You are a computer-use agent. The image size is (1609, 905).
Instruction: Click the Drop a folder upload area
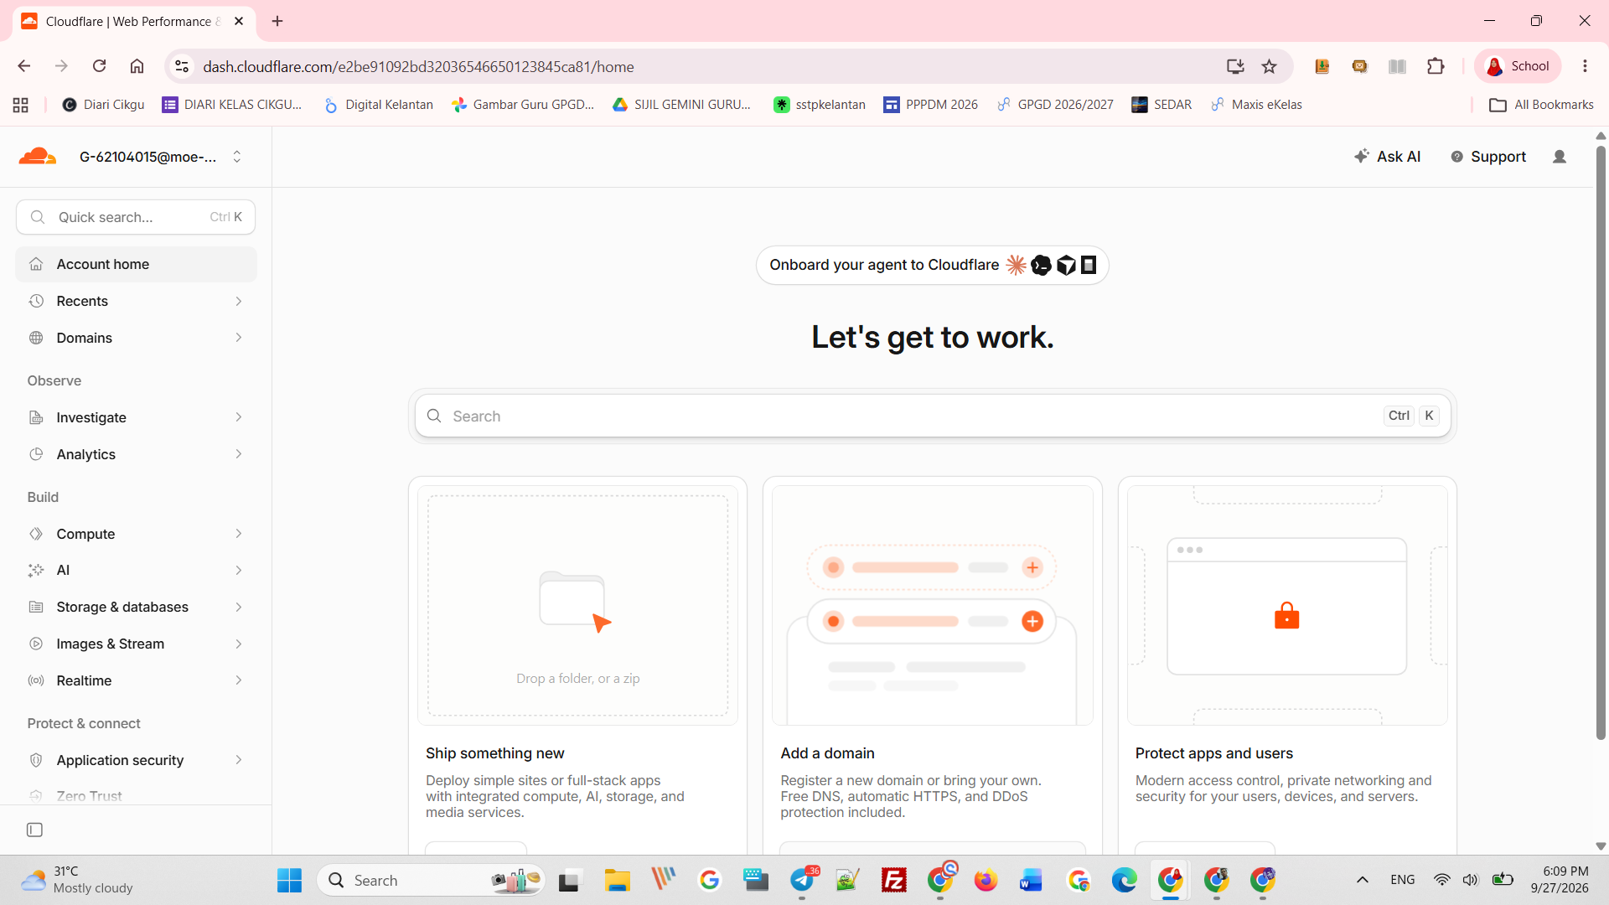577,605
